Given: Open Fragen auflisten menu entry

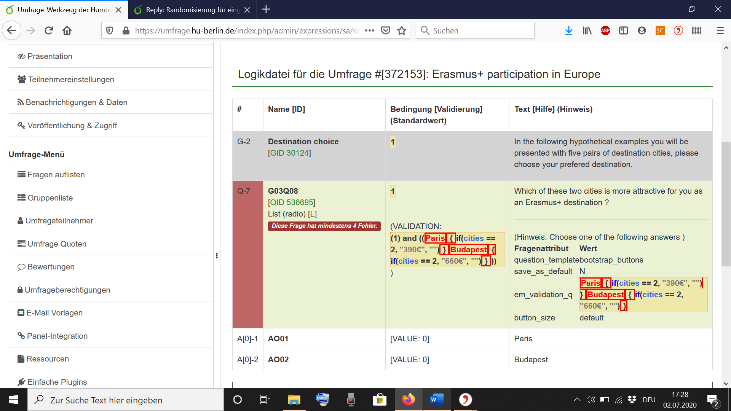Looking at the screenshot, I should (x=56, y=175).
